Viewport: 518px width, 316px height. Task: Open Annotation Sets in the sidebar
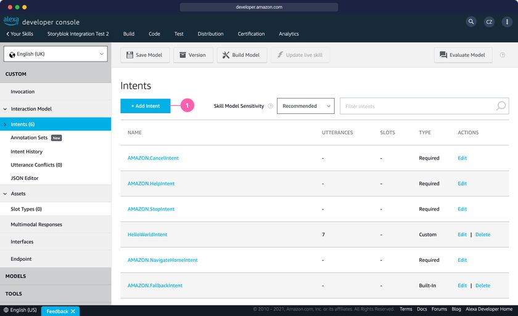[29, 137]
